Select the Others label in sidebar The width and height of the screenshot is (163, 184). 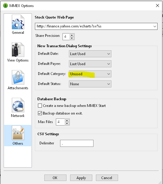point(18,143)
